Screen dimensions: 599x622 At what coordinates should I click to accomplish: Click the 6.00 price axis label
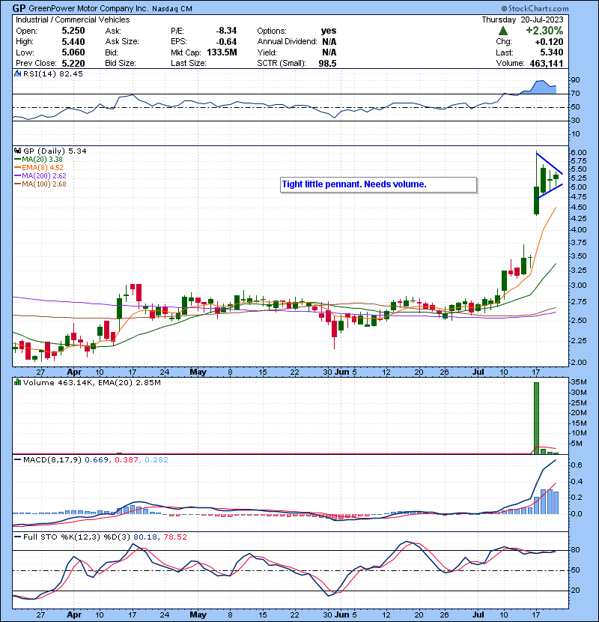(579, 152)
